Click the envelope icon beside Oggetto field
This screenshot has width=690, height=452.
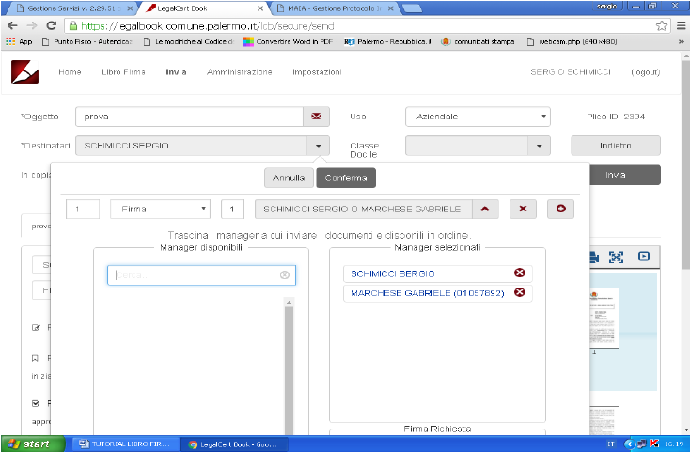point(316,117)
